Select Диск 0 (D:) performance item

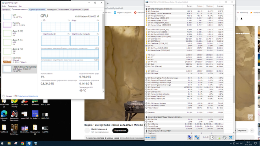click(x=19, y=33)
